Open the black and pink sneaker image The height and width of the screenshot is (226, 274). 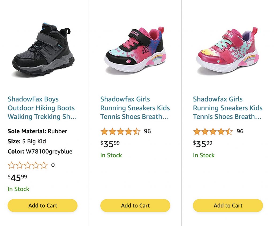tap(135, 49)
